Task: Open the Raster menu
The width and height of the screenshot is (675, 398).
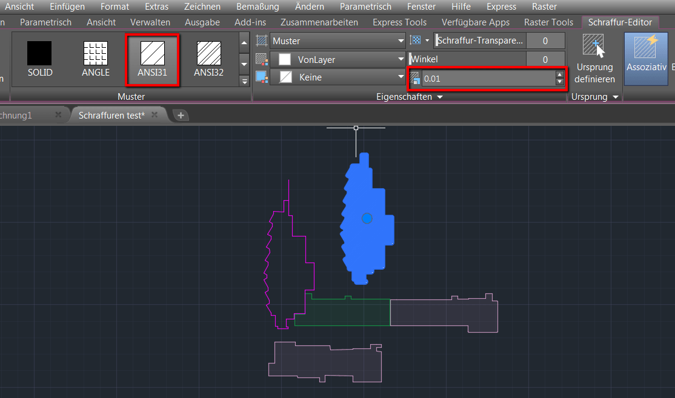Action: [544, 7]
